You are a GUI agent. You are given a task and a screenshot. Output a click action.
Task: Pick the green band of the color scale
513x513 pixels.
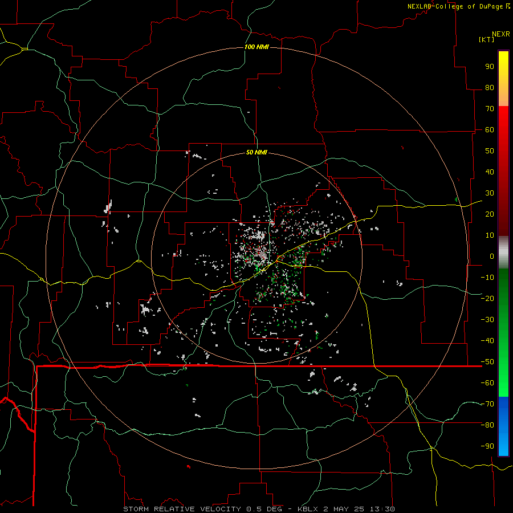click(503, 333)
